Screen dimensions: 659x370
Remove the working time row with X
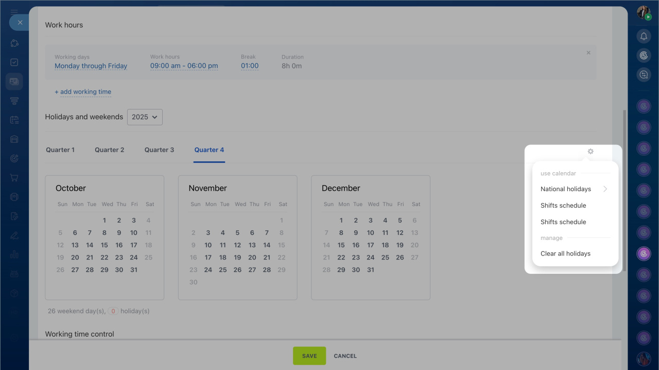point(588,53)
